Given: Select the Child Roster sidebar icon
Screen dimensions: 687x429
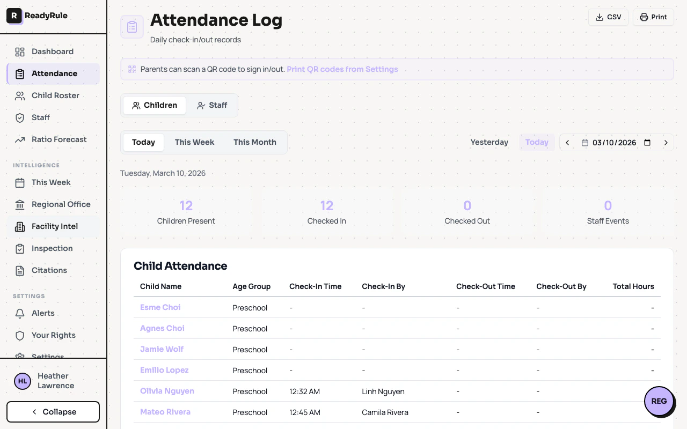Looking at the screenshot, I should [x=19, y=95].
